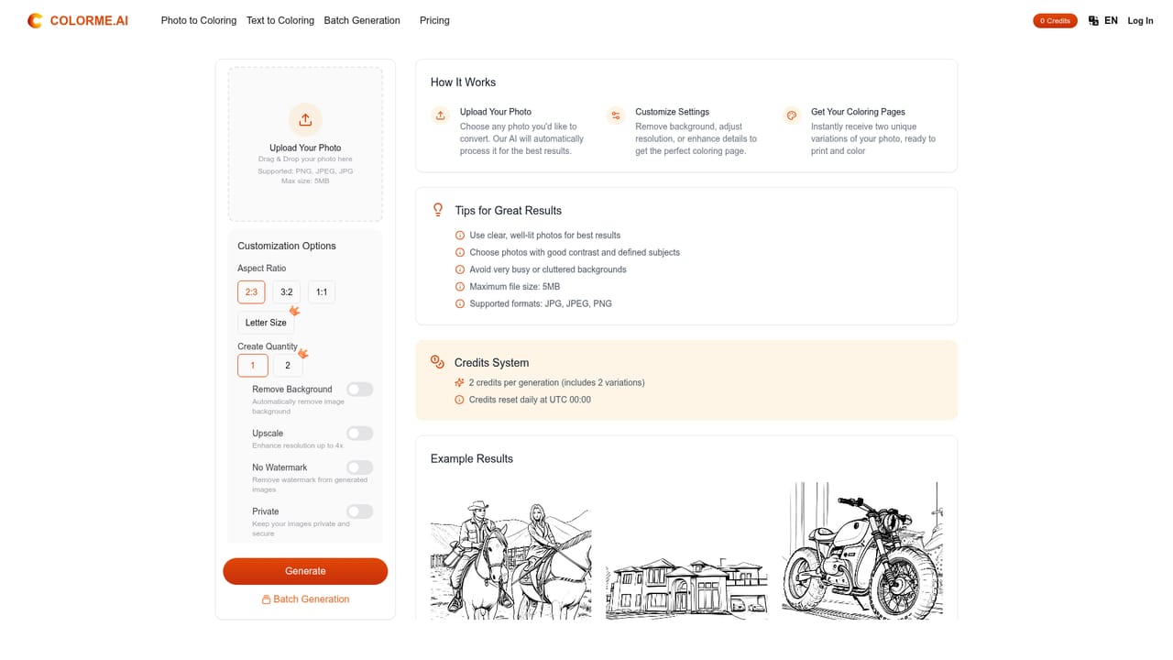Click the info icon before Choose photos with good contrast
Image resolution: width=1173 pixels, height=660 pixels.
click(461, 252)
